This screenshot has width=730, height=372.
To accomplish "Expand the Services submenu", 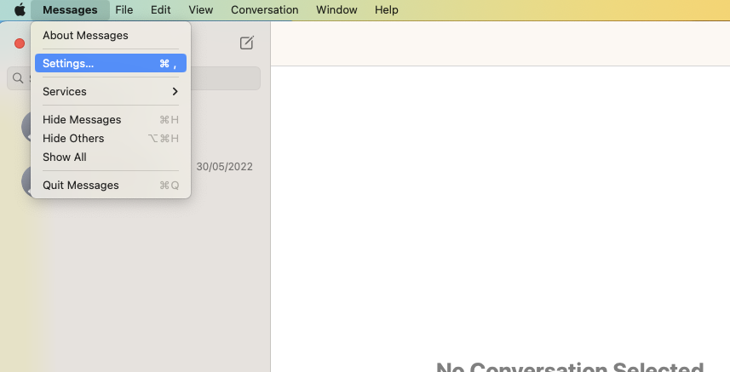I will click(x=111, y=92).
